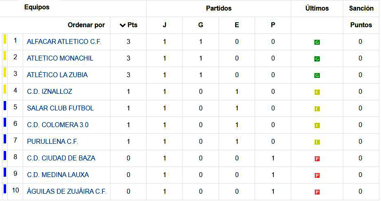Click green G result icon for Atletico Monachil
381x201 pixels.
317,59
